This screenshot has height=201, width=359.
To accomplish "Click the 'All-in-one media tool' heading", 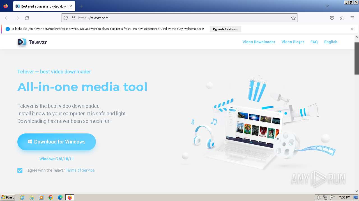I will [82, 87].
